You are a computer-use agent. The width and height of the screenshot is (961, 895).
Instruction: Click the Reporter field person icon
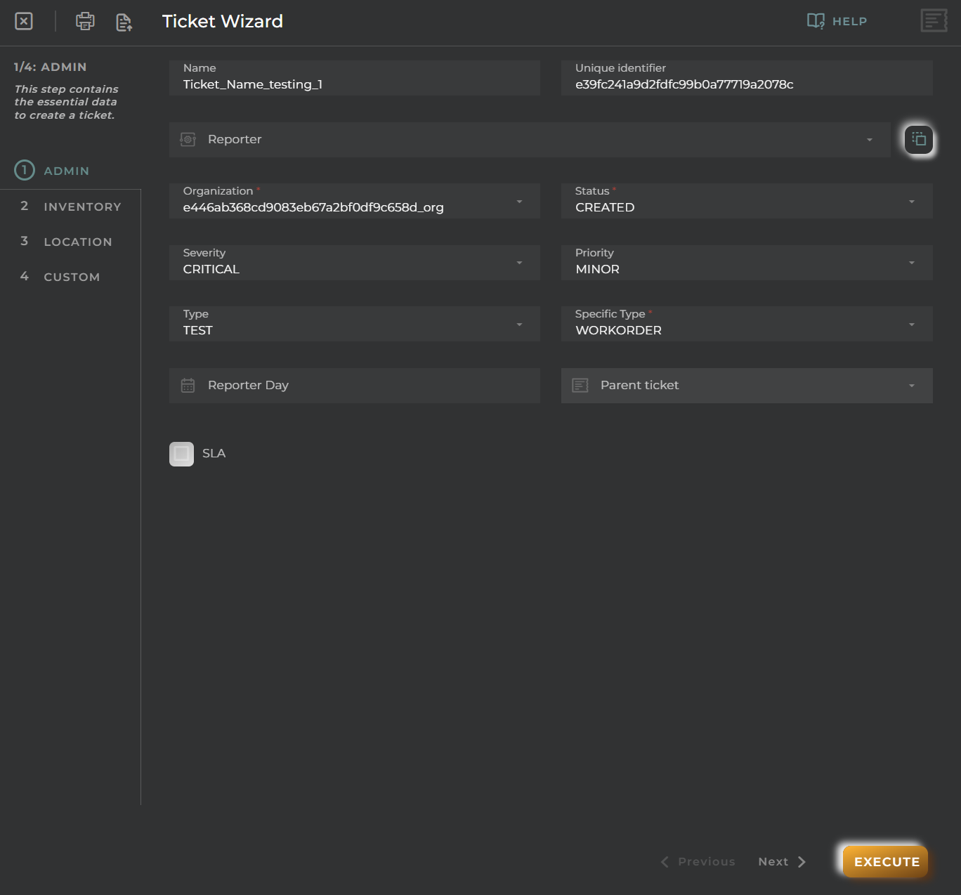pos(188,139)
